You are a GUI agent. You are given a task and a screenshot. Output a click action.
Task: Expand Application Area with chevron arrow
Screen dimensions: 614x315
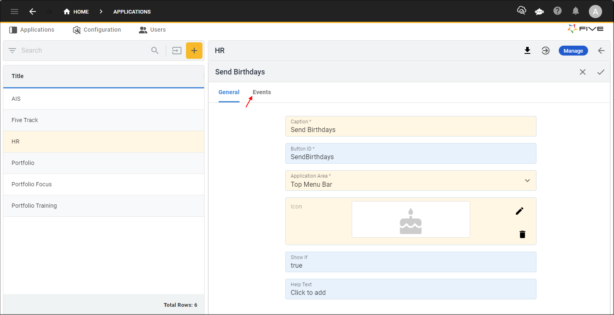[527, 181]
